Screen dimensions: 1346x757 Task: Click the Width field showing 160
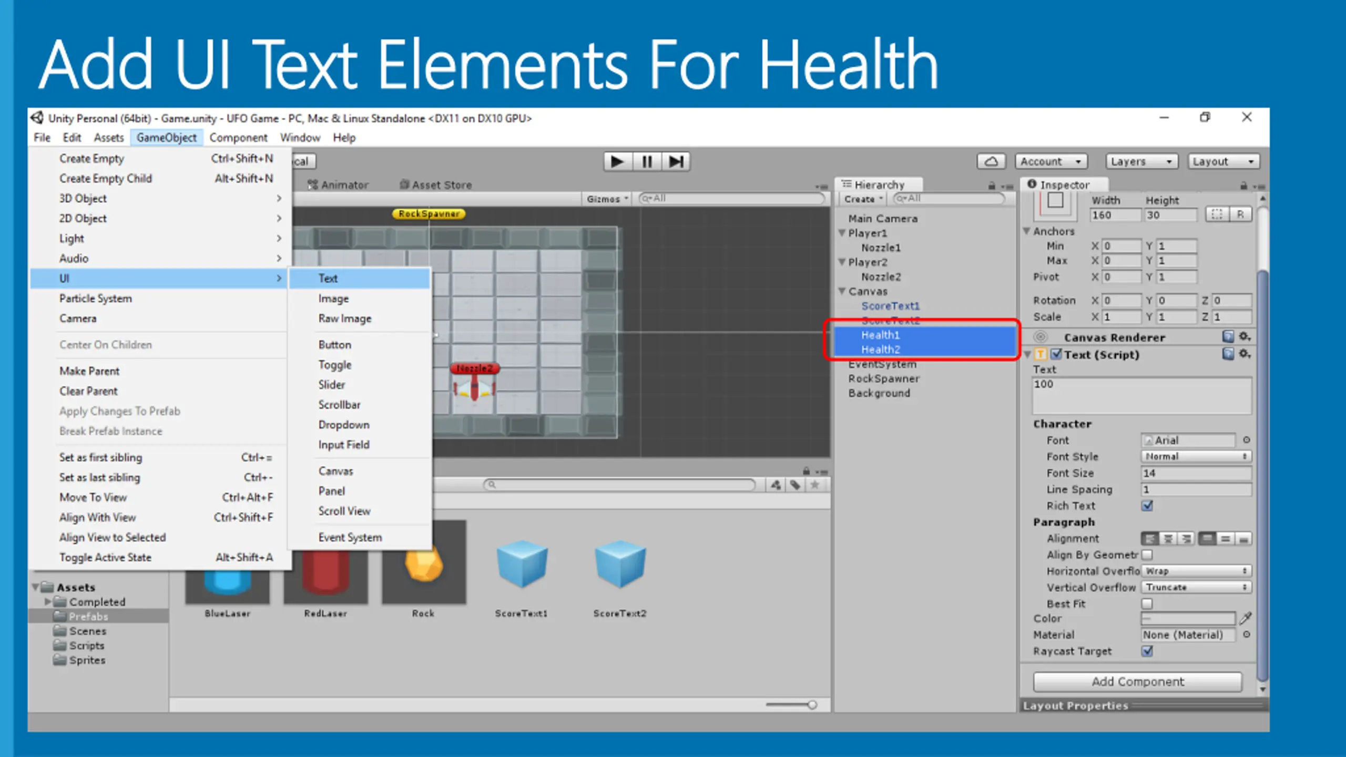click(x=1116, y=215)
